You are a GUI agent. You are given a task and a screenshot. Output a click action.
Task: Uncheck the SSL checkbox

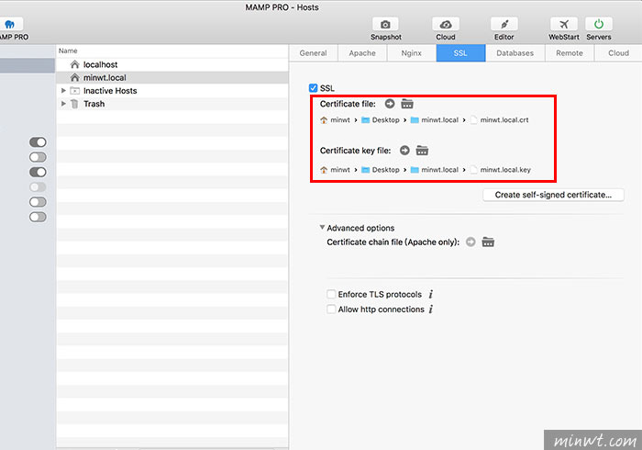tap(314, 88)
